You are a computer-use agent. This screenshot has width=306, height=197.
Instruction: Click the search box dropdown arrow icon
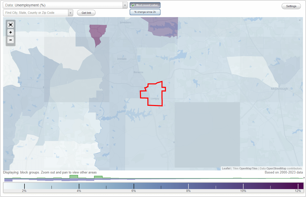71,13
